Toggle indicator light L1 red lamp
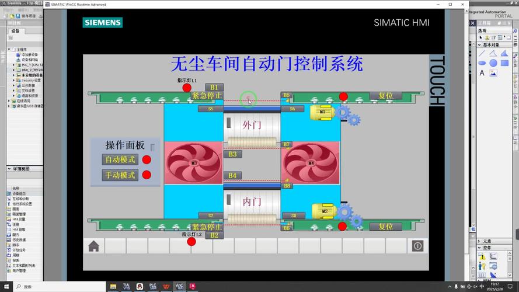 pos(187,88)
